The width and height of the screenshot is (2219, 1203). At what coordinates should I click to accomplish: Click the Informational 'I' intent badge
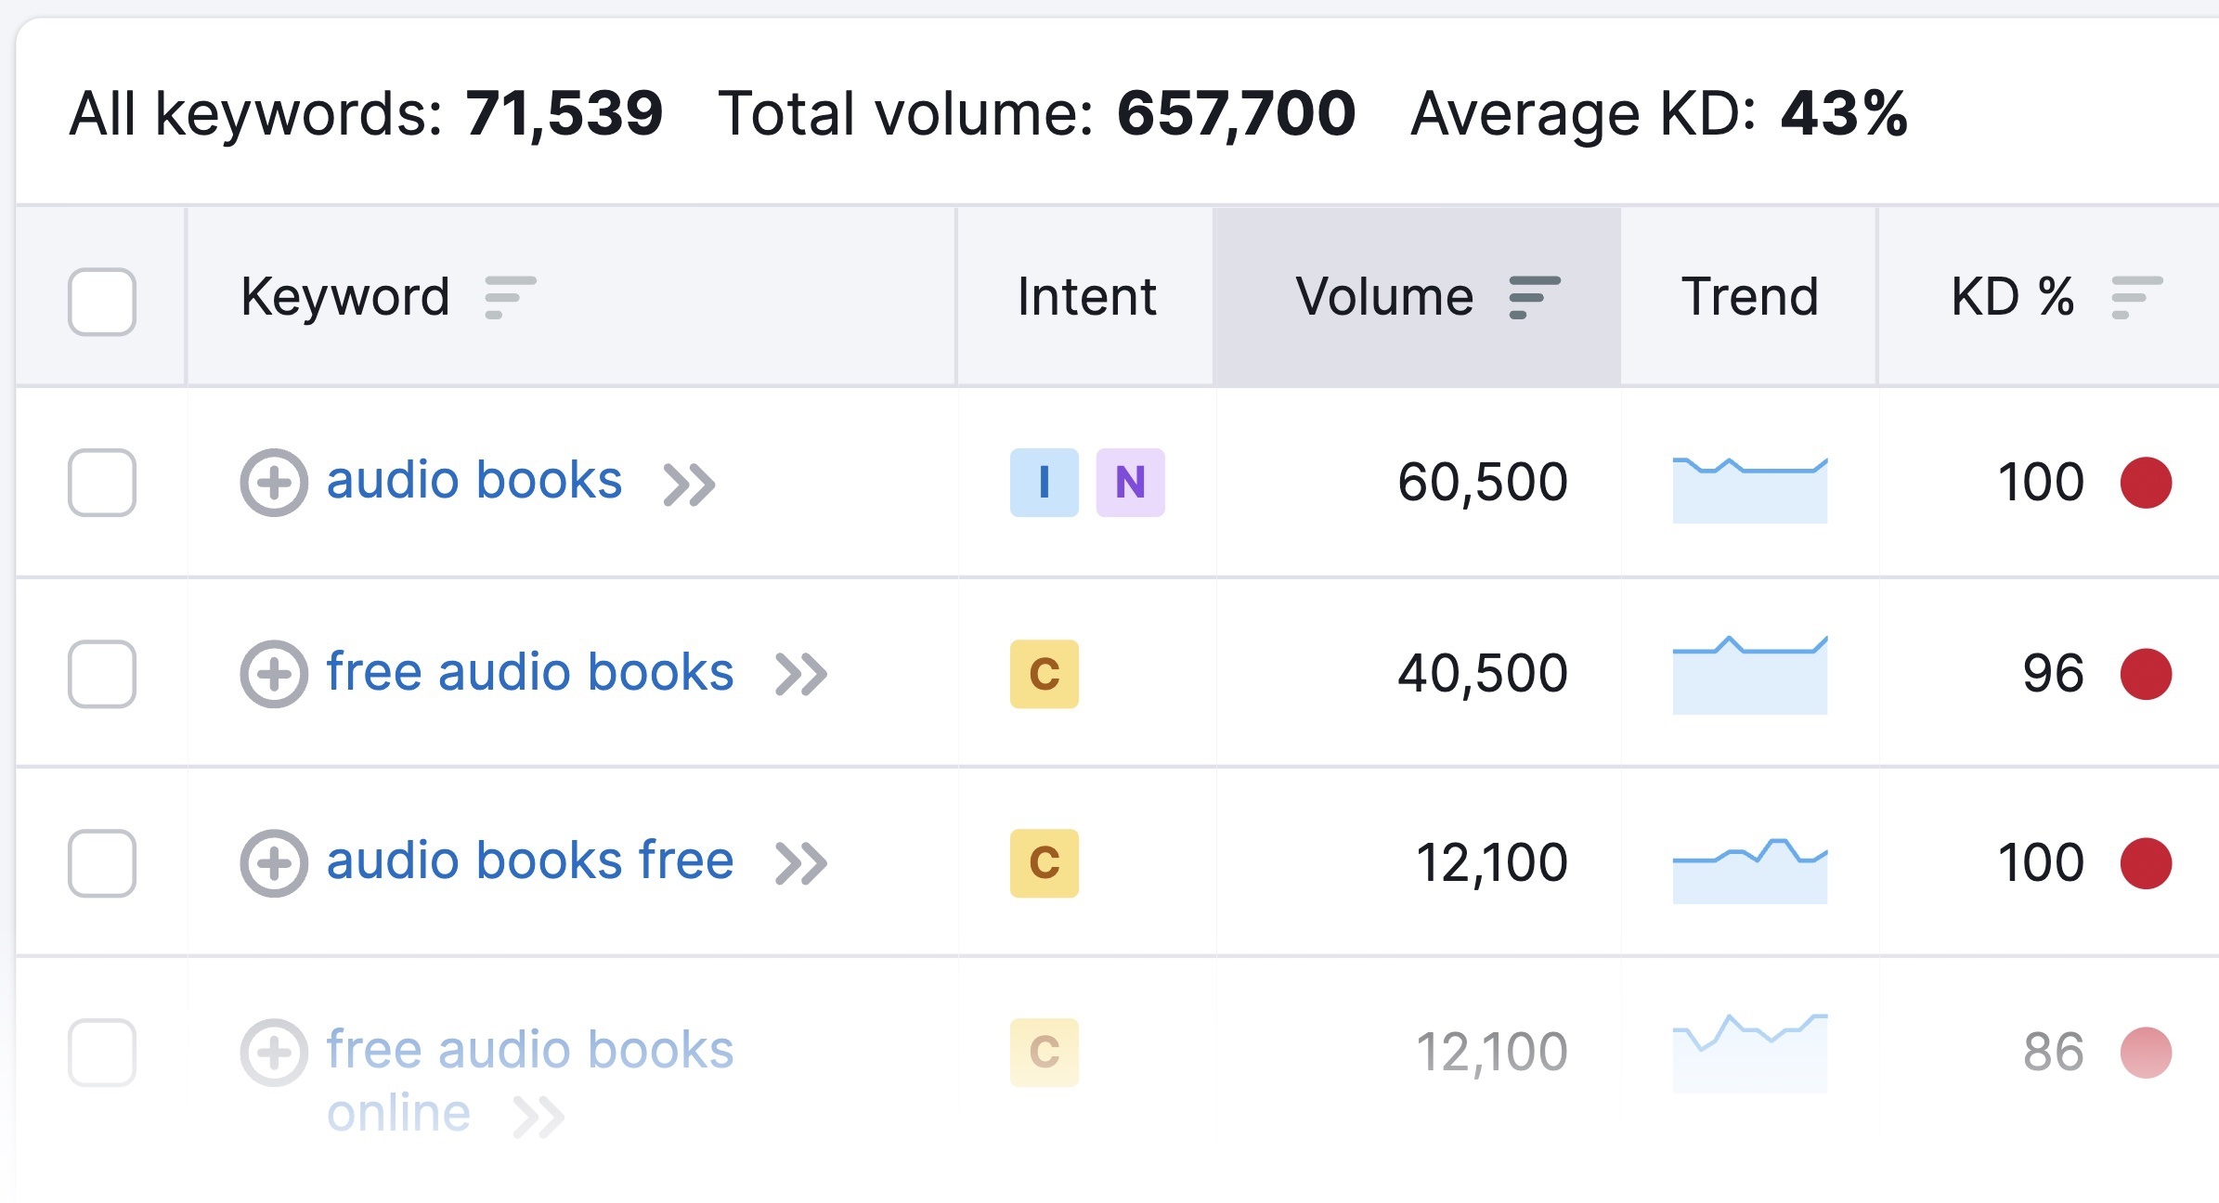click(1045, 483)
